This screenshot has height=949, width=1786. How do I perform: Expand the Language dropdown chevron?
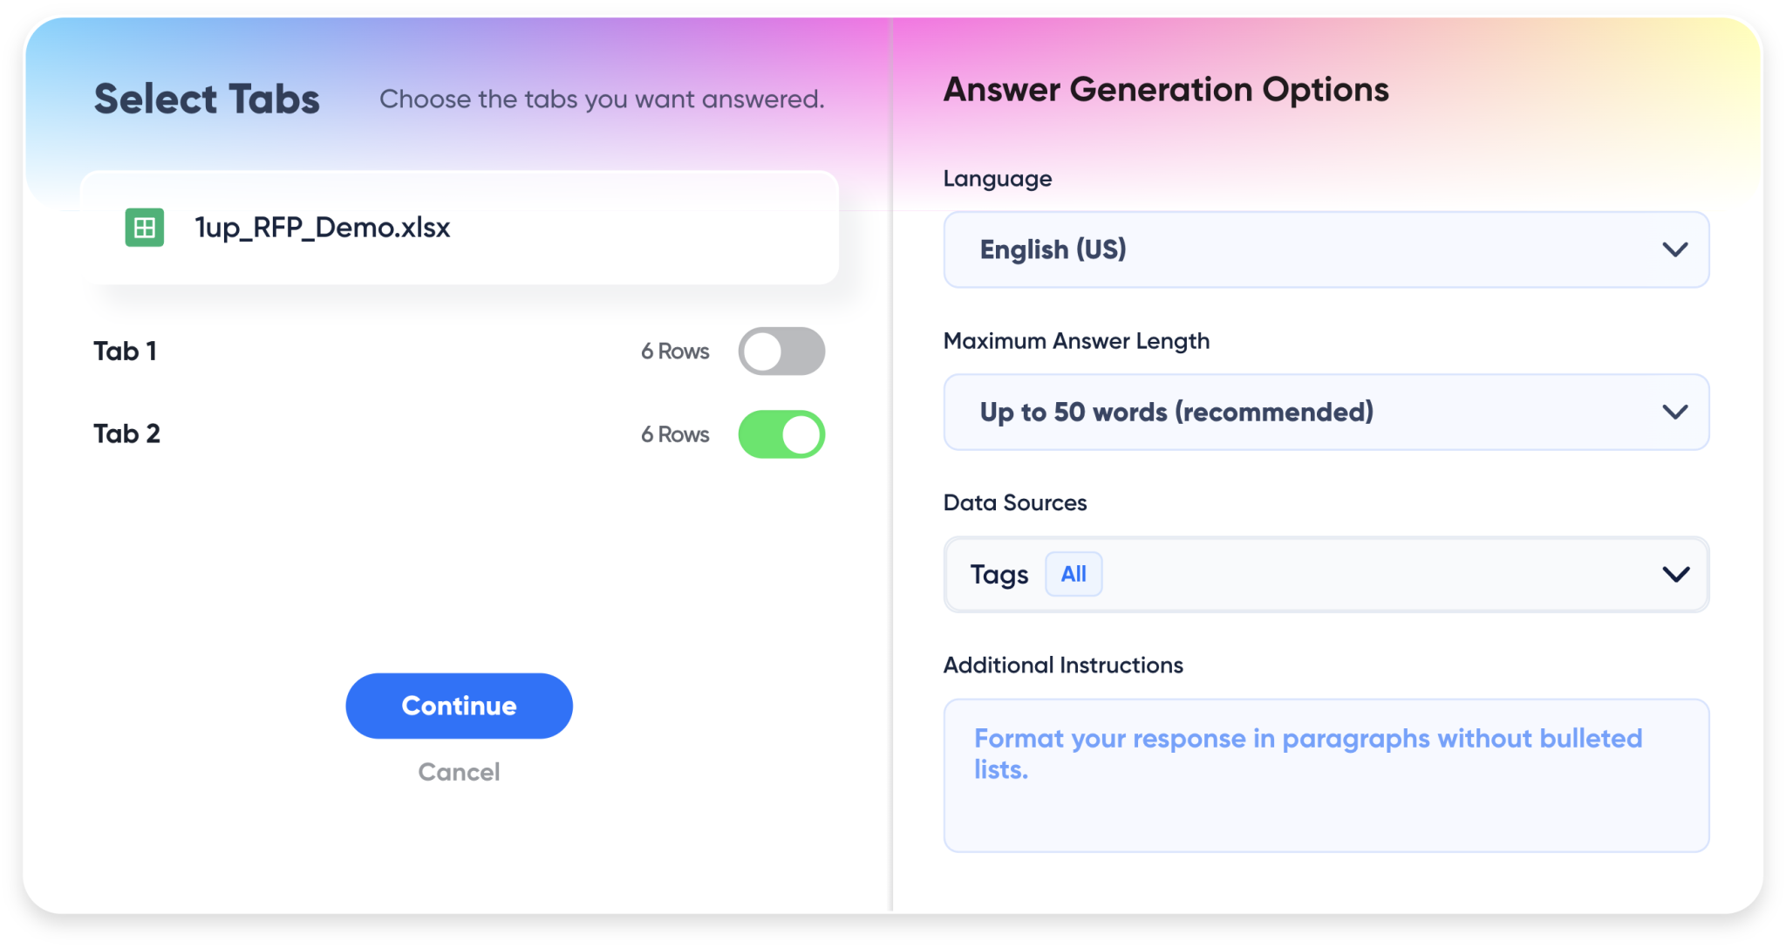(x=1675, y=250)
